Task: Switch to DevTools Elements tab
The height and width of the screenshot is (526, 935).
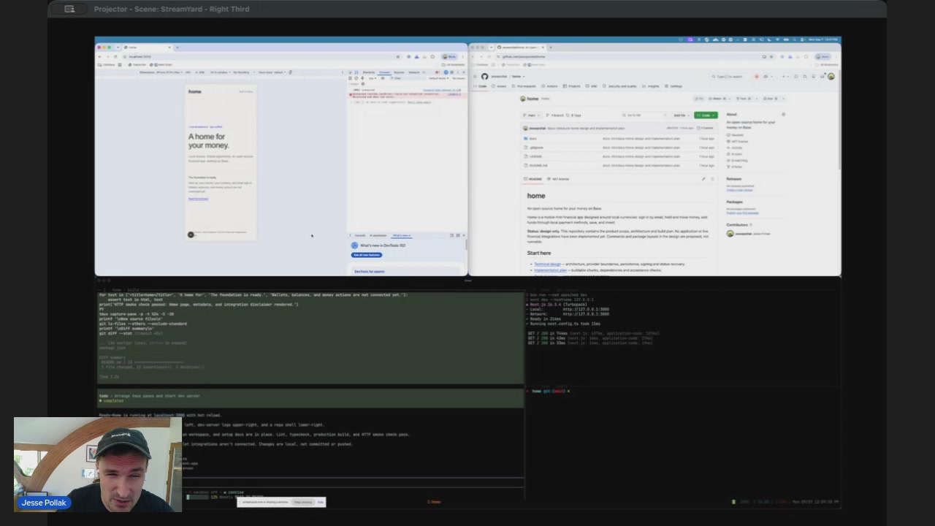Action: (369, 72)
